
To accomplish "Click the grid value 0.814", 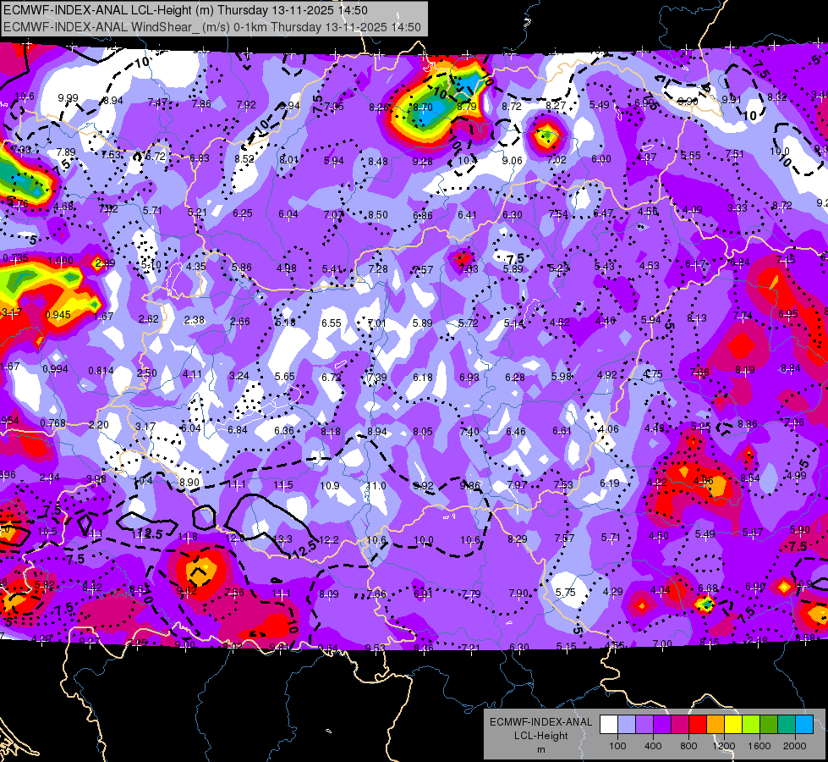I will (101, 371).
